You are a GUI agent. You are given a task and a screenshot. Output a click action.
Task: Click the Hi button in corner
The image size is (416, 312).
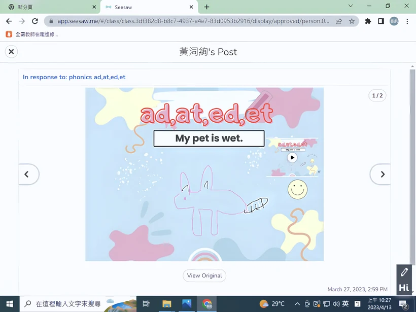click(x=404, y=288)
